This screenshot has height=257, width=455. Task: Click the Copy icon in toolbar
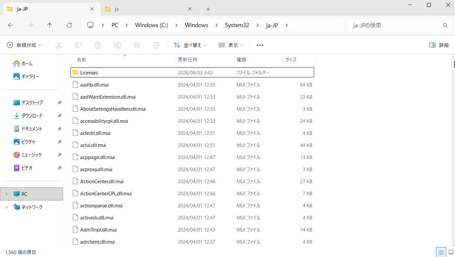click(78, 45)
